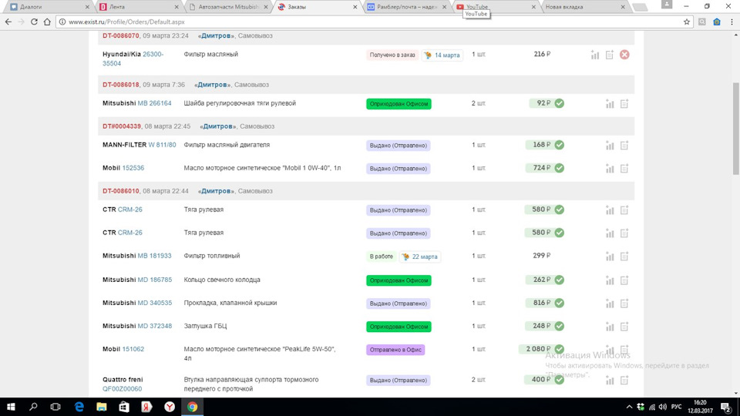Open statistics icon for Mitsubishi MD 186785 row
Viewport: 740px width, 416px height.
tap(610, 280)
